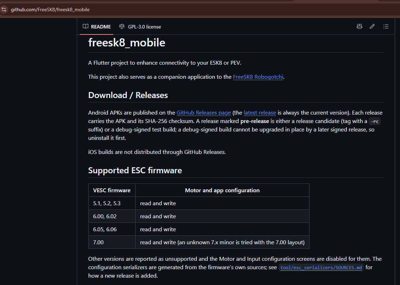Click the 7.00 firmware table cell
400x285 pixels.
point(112,242)
